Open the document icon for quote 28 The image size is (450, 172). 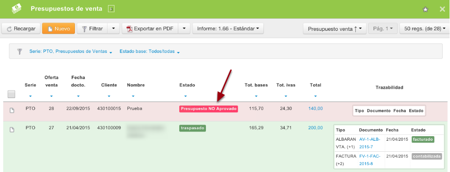pos(12,110)
